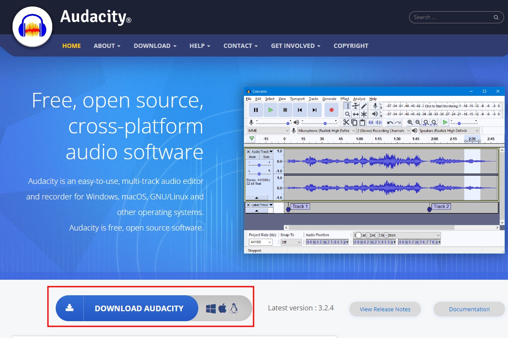This screenshot has height=338, width=508.
Task: Click the Copy icon in edit toolbar
Action: tap(354, 123)
